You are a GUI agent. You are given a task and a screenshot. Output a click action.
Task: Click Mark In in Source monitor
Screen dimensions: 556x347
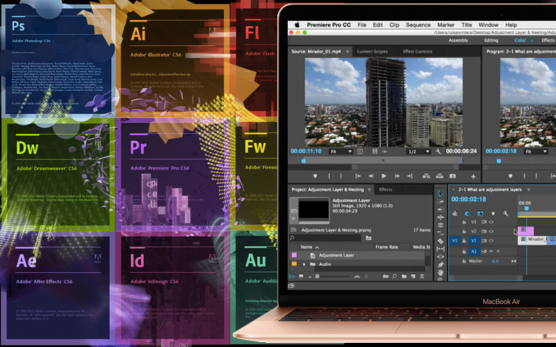tap(329, 176)
